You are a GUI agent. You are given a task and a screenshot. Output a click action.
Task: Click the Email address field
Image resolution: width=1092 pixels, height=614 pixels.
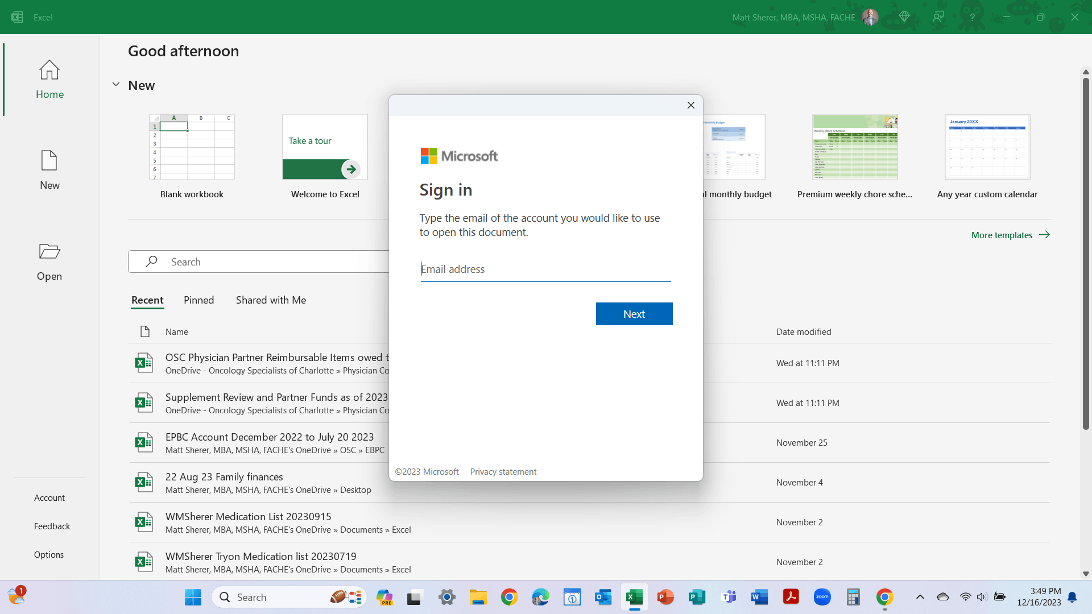click(x=545, y=269)
